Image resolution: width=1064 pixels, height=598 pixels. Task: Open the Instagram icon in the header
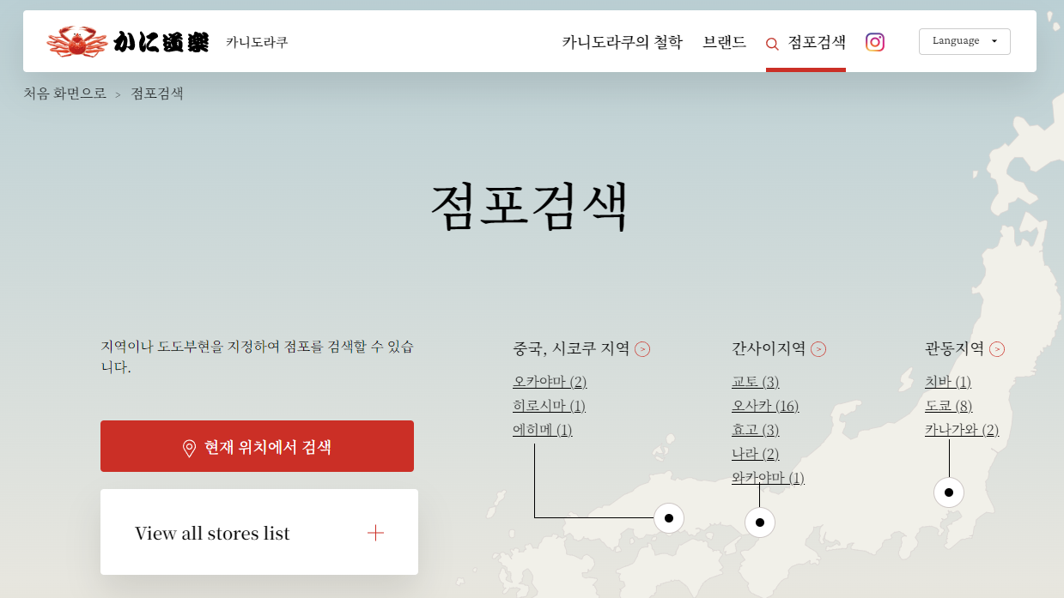click(x=874, y=41)
